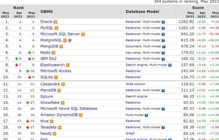Viewport: 219px width, 140px height.
Task: Open the Splunk DBMS link
Action: [x=47, y=97]
